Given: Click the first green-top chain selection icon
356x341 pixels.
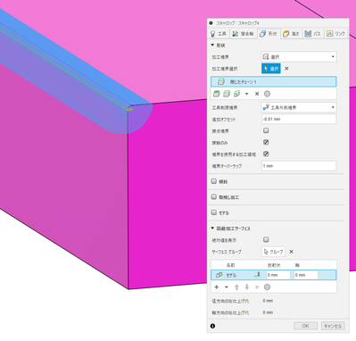Looking at the screenshot, I should (x=217, y=94).
